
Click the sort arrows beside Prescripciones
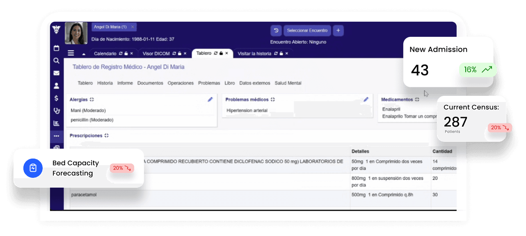[106, 135]
